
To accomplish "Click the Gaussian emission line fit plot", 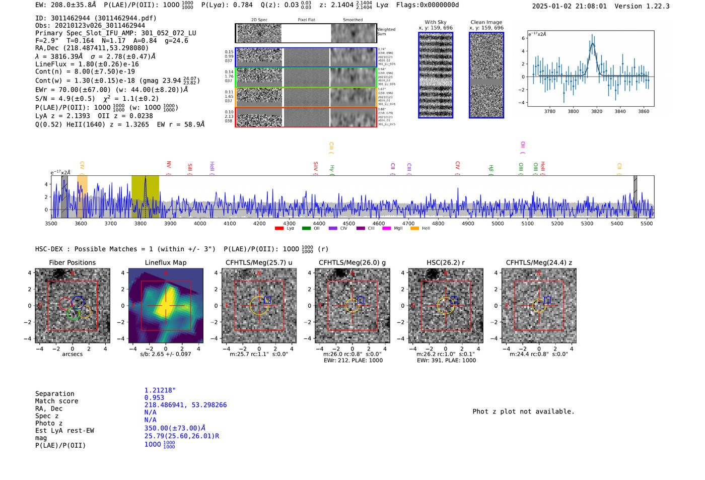I will pos(590,68).
